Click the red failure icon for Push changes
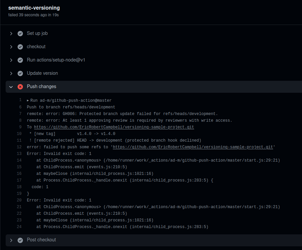The width and height of the screenshot is (302, 250). click(x=20, y=87)
